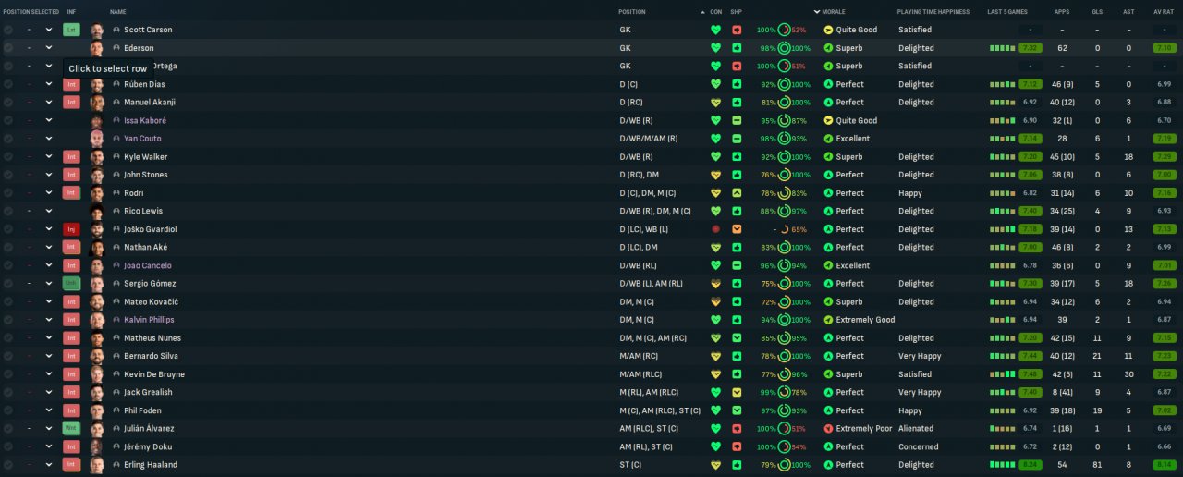This screenshot has height=477, width=1183.
Task: Select Scott Carson's row with its circle
Action: click(x=8, y=30)
